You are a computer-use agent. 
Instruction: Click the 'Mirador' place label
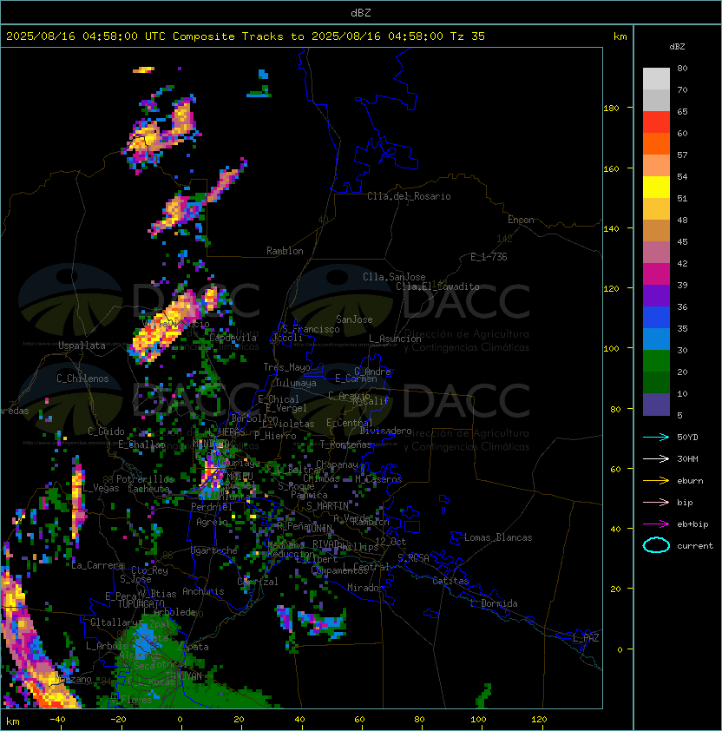365,588
